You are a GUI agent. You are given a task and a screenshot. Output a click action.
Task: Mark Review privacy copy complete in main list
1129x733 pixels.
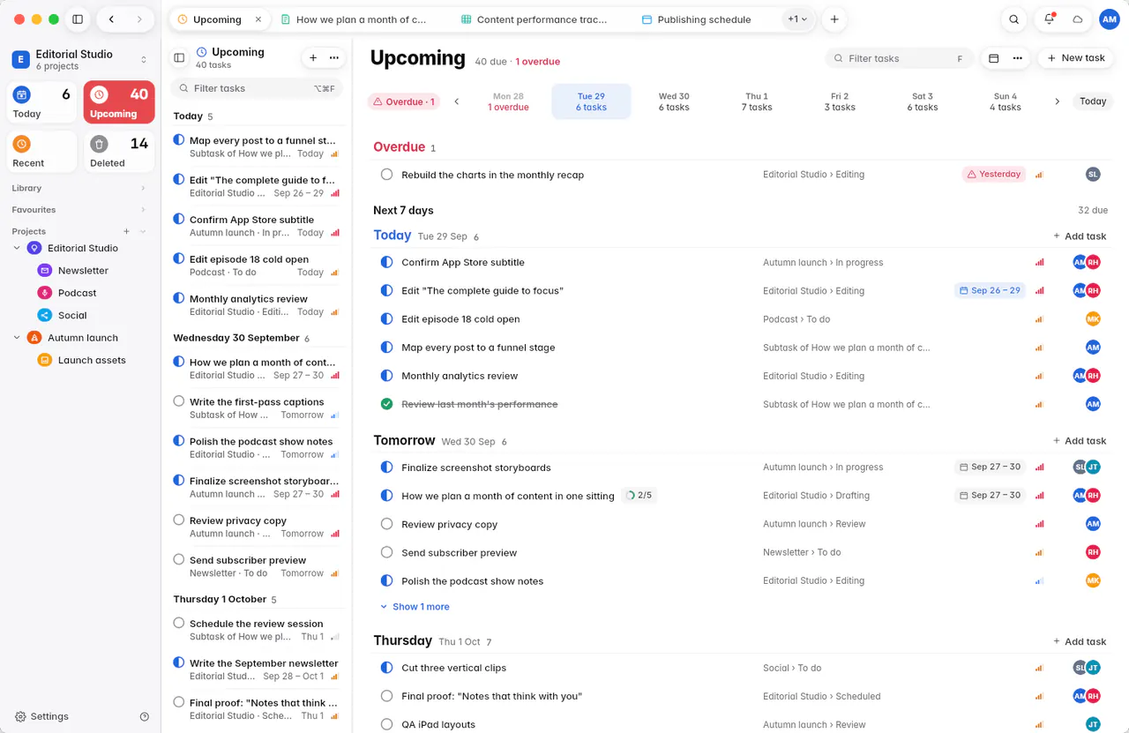[x=386, y=524]
